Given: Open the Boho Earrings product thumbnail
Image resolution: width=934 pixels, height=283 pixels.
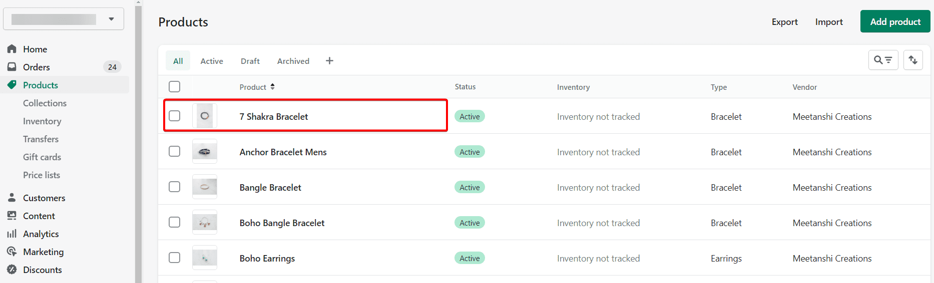Looking at the screenshot, I should 205,258.
